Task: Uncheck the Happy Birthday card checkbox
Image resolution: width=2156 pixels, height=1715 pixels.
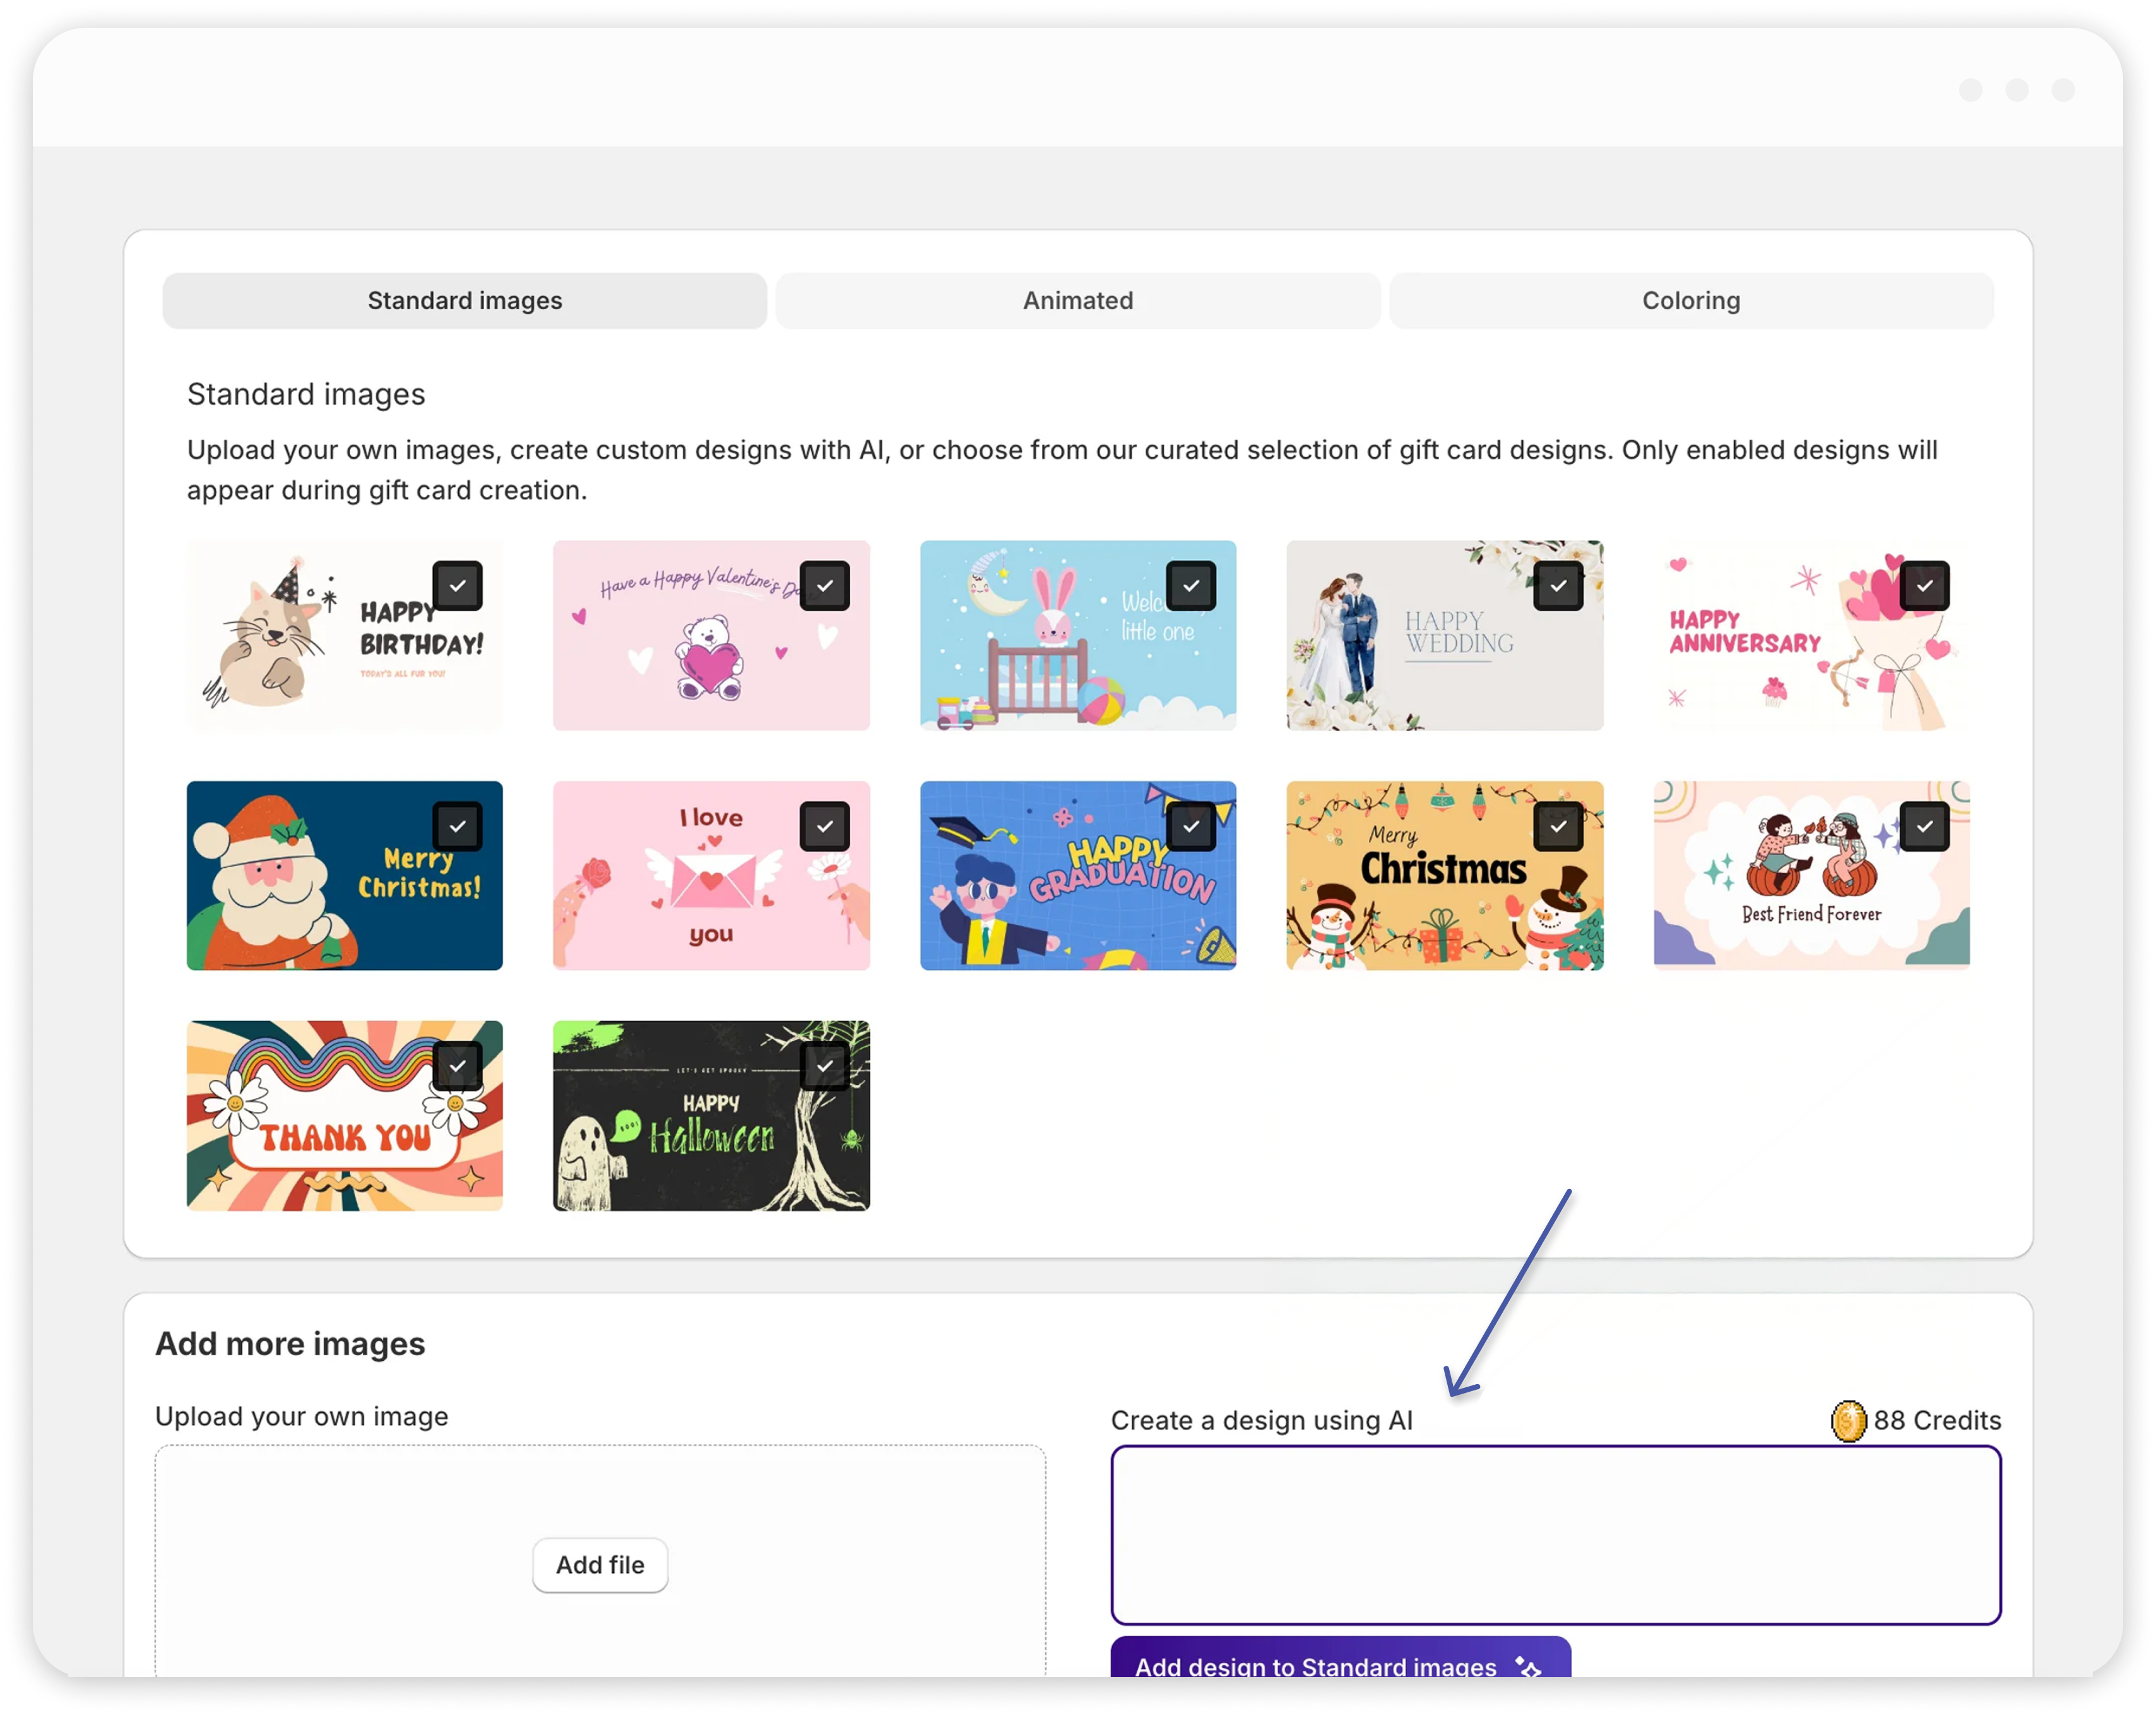Action: pyautogui.click(x=458, y=587)
